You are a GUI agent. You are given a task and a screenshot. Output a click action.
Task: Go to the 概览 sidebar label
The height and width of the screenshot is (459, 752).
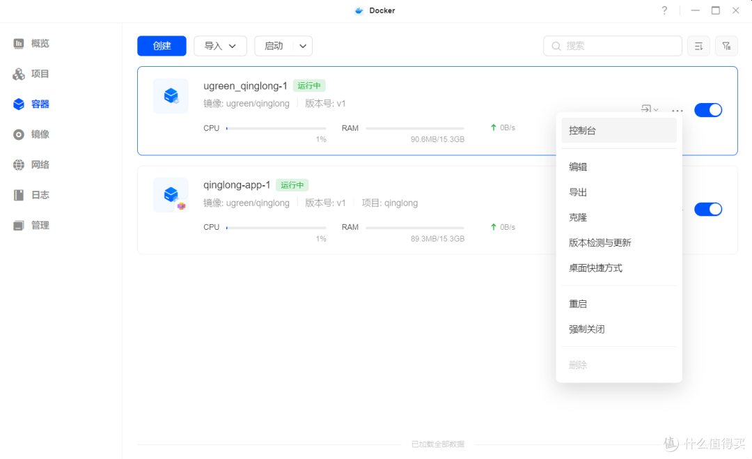[x=40, y=44]
